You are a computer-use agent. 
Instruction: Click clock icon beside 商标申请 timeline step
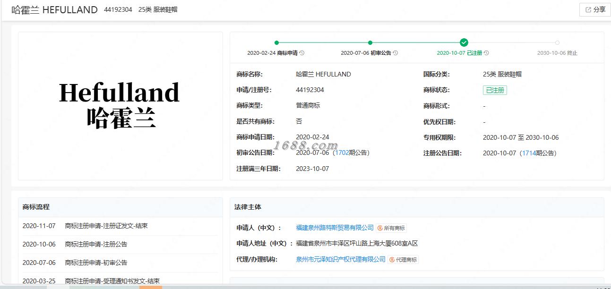point(302,53)
